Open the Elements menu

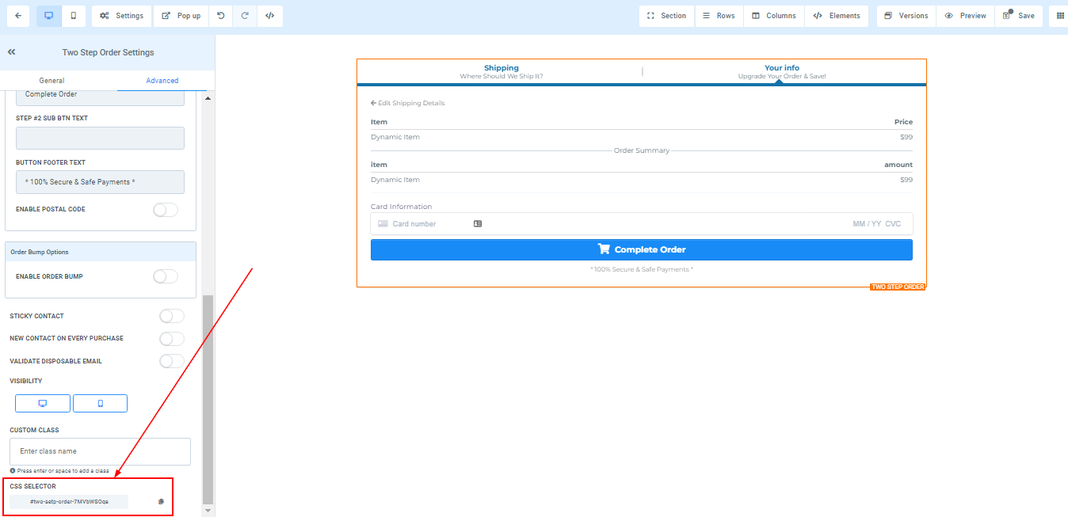836,16
